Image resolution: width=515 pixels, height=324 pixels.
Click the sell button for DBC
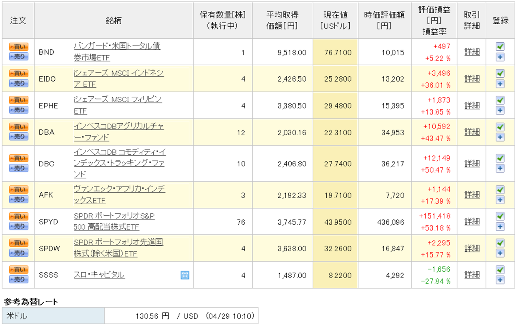19,168
